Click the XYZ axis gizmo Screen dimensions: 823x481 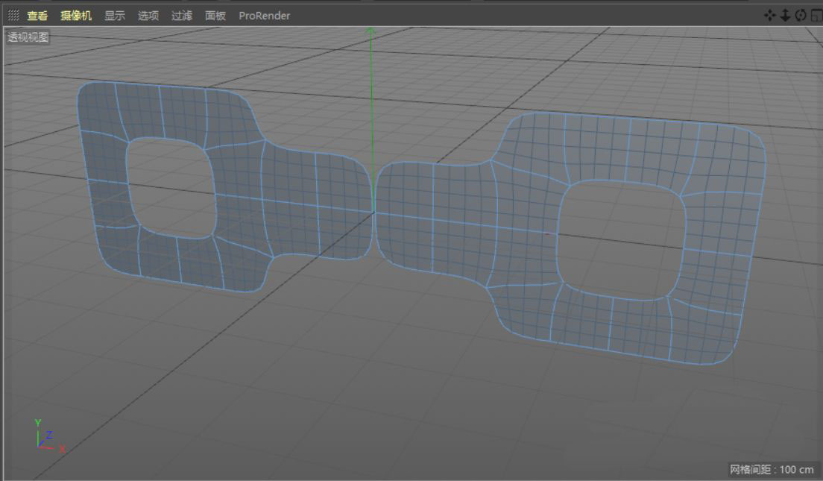click(46, 438)
